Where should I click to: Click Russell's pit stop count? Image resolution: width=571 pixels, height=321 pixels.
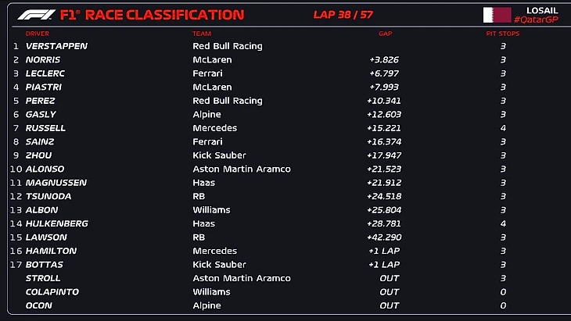(x=503, y=128)
